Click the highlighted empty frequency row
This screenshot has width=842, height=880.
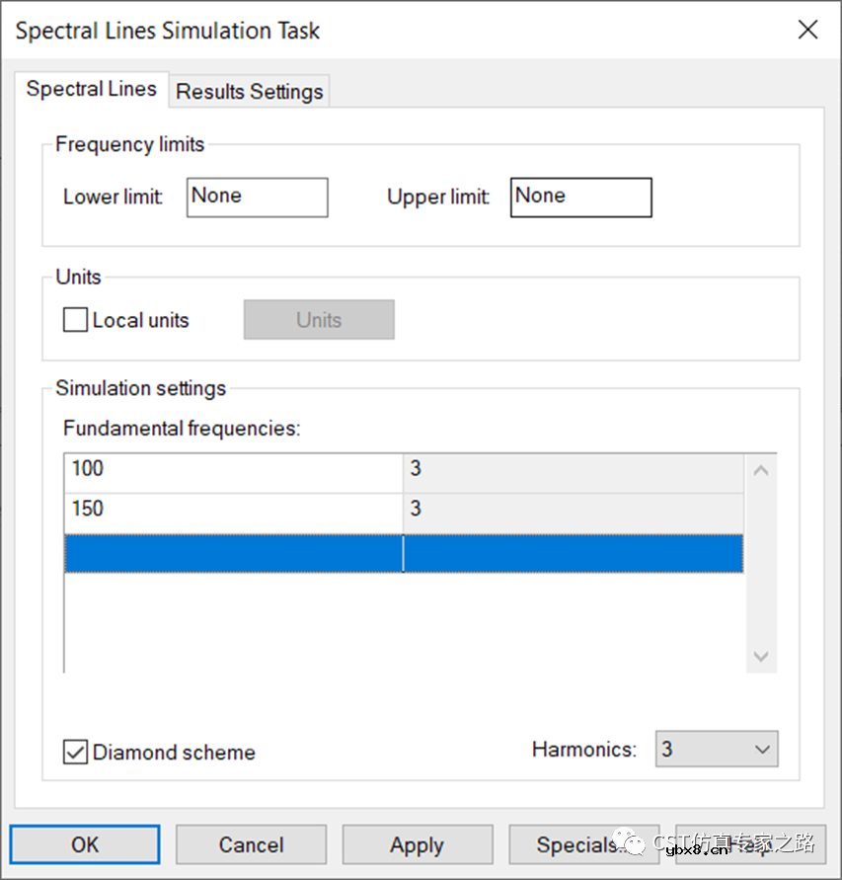[x=233, y=553]
